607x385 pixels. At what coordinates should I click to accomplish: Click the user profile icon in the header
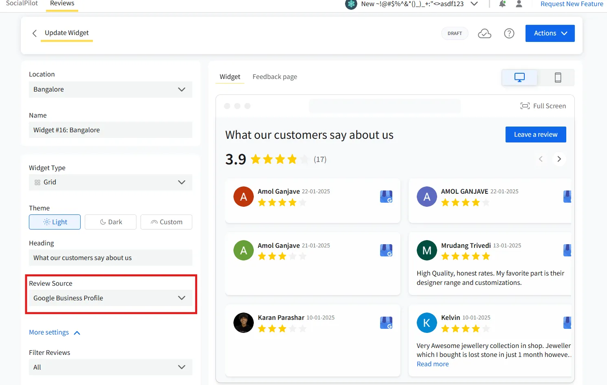click(519, 4)
